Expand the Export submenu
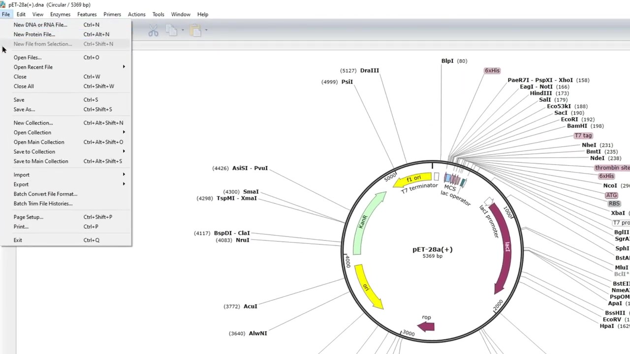This screenshot has width=630, height=354. coord(21,184)
